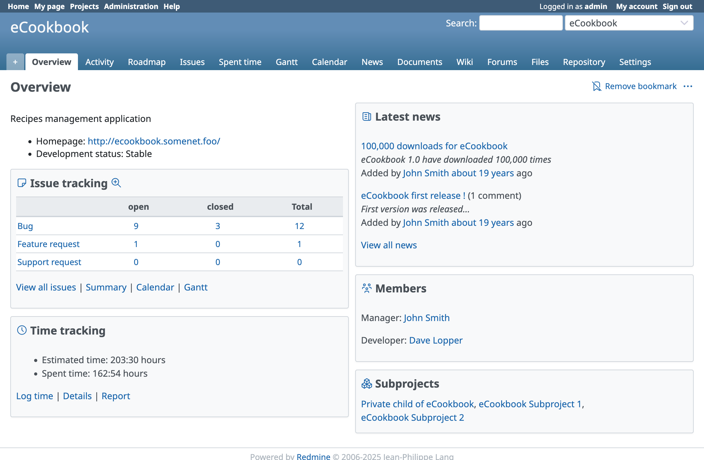Click the plus new-object icon tab
The height and width of the screenshot is (460, 704).
click(15, 62)
